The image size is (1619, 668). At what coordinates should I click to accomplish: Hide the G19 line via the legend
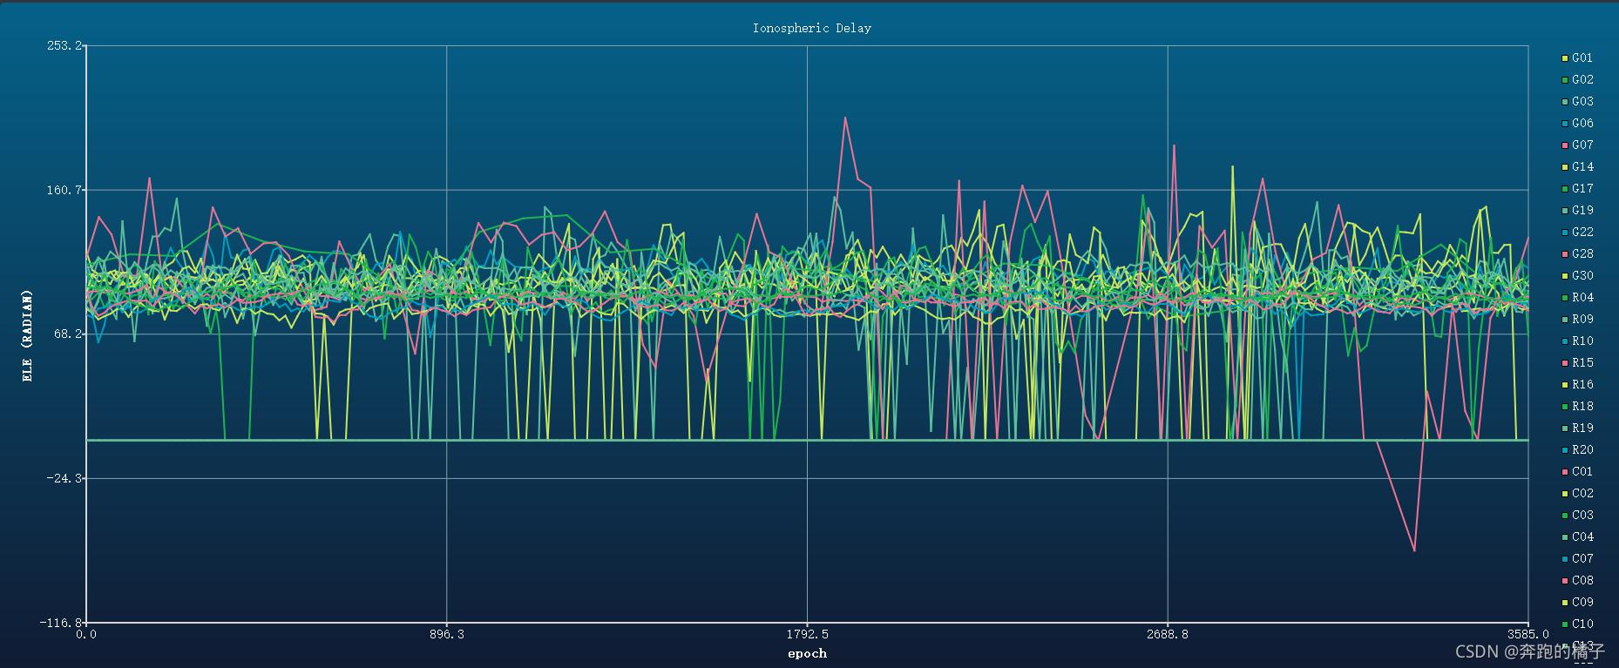click(1577, 211)
